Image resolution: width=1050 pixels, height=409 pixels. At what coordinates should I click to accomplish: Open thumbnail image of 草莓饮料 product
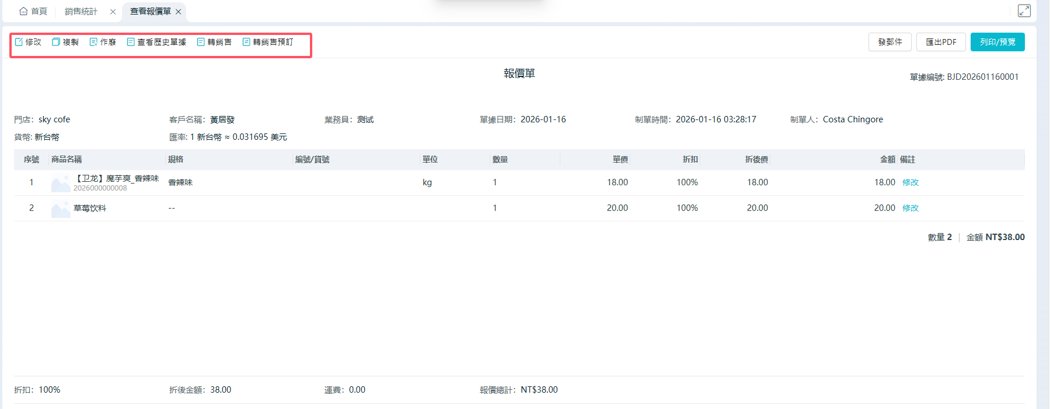(x=61, y=209)
